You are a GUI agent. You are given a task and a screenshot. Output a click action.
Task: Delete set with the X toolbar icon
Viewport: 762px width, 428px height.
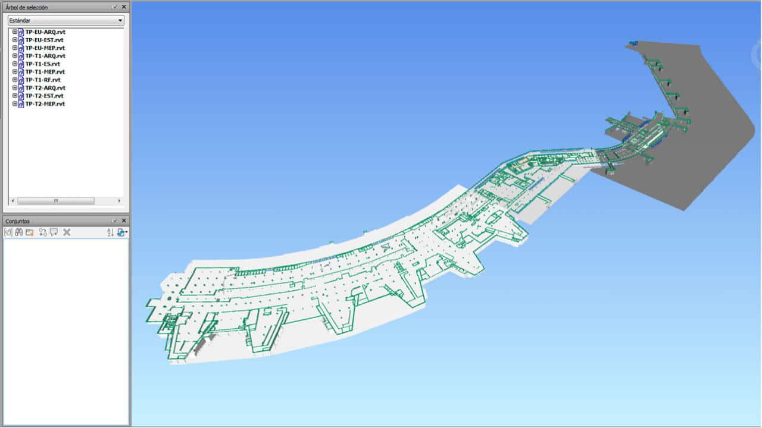click(x=67, y=232)
